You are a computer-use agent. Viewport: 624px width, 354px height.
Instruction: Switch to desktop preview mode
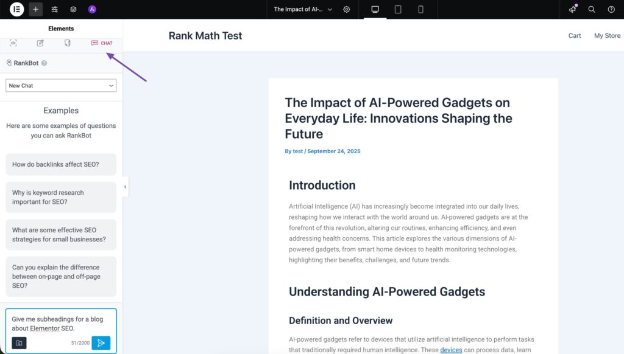(x=375, y=9)
